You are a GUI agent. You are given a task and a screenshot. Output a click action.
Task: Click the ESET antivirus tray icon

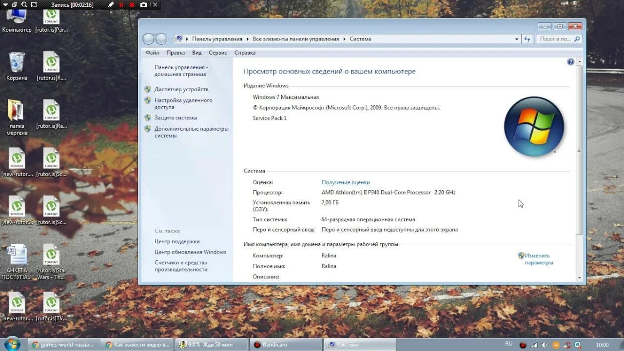point(578,345)
